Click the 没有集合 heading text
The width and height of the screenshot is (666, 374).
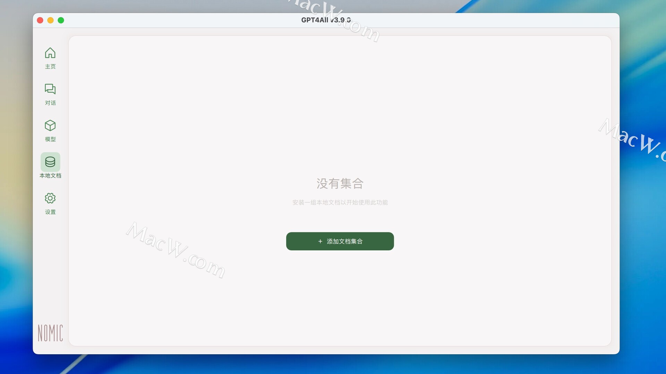pyautogui.click(x=340, y=184)
